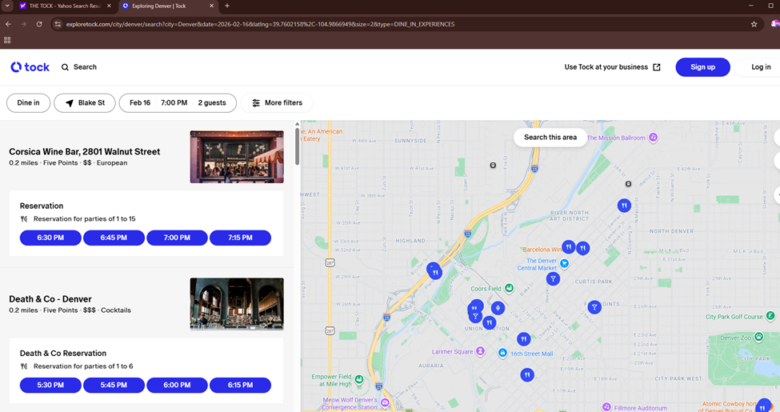Viewport: 780px width, 412px height.
Task: Open More filters
Action: point(277,103)
